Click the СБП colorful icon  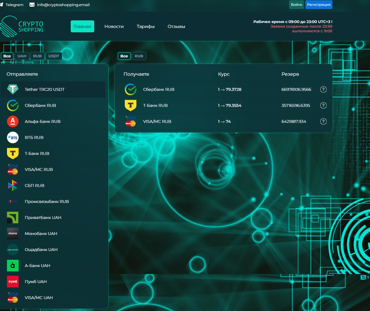coord(13,185)
